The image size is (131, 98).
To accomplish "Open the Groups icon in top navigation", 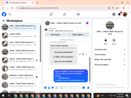I will (x=78, y=14).
